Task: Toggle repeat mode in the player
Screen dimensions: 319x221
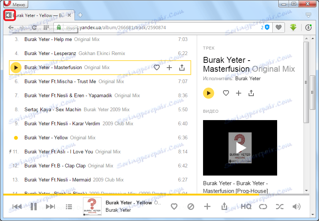Action: tap(263, 207)
